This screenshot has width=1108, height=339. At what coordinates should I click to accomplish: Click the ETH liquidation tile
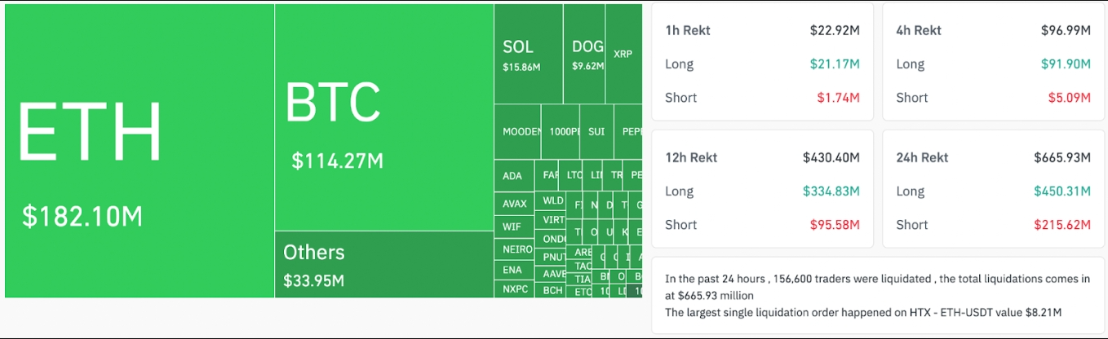tap(139, 151)
